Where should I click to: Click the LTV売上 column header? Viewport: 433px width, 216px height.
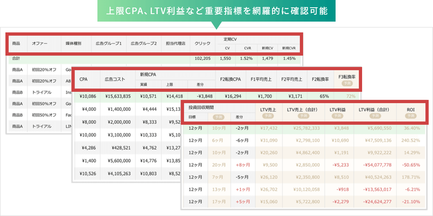268,110
